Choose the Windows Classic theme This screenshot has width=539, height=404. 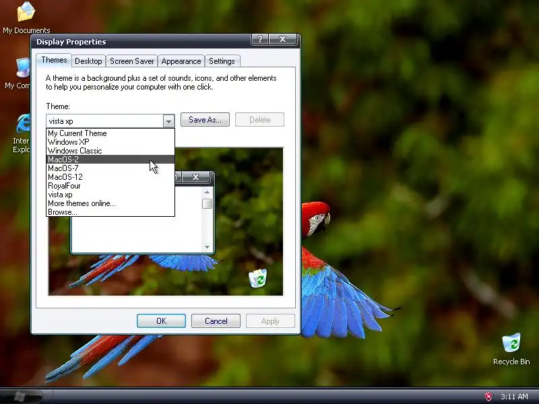[x=110, y=151]
